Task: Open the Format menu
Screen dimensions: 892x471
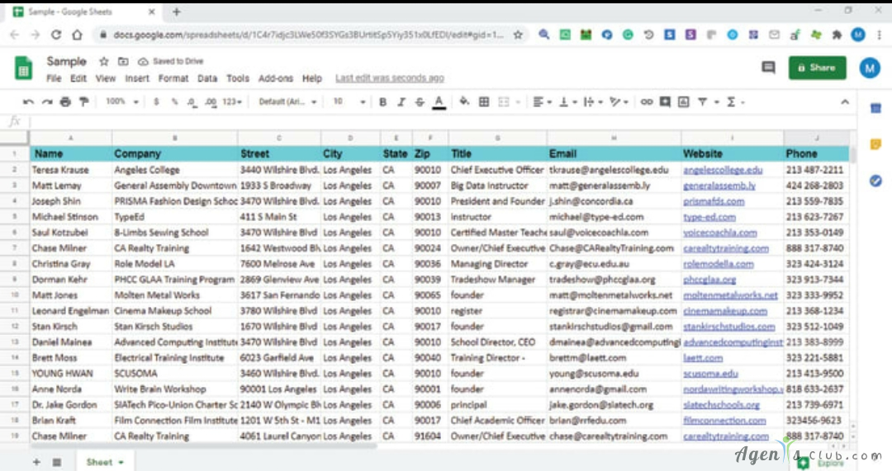Action: point(173,78)
